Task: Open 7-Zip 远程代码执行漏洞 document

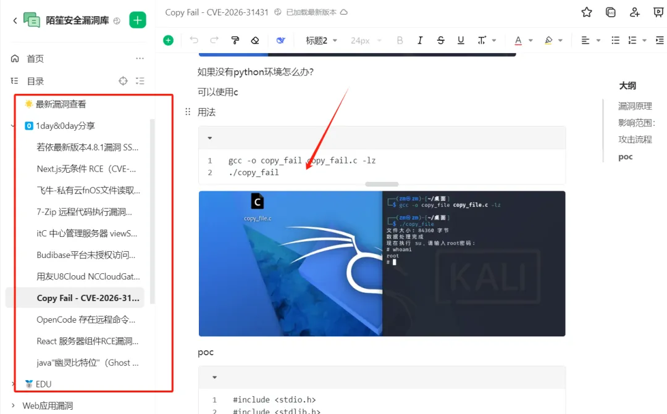Action: [84, 212]
